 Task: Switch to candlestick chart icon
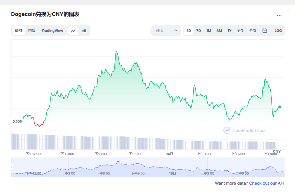(84, 30)
